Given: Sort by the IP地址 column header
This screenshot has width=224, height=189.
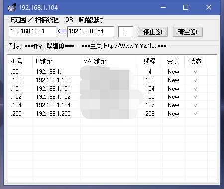Looking at the screenshot, I should [x=56, y=61].
